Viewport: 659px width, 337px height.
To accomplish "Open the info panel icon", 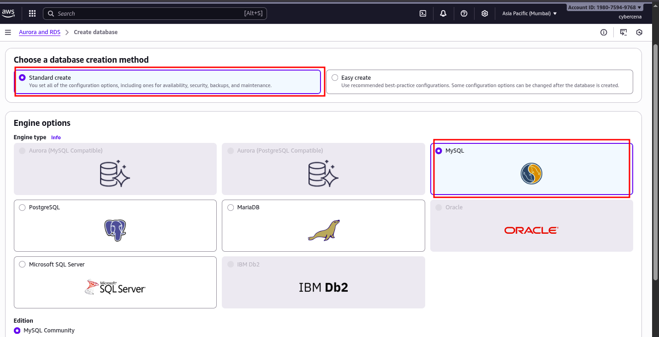I will coord(604,32).
